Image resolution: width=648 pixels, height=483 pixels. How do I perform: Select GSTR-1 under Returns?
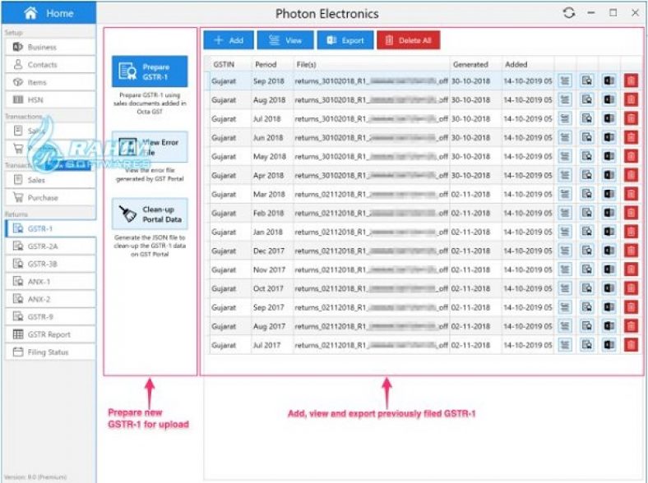tap(50, 228)
